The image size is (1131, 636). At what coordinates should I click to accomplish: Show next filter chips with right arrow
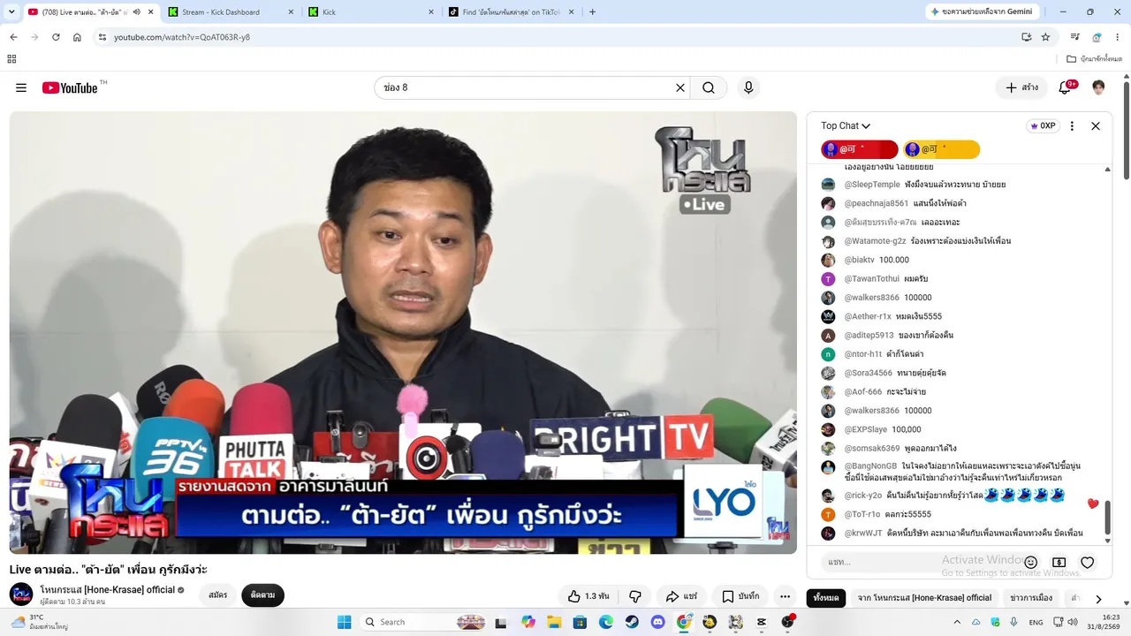1098,598
